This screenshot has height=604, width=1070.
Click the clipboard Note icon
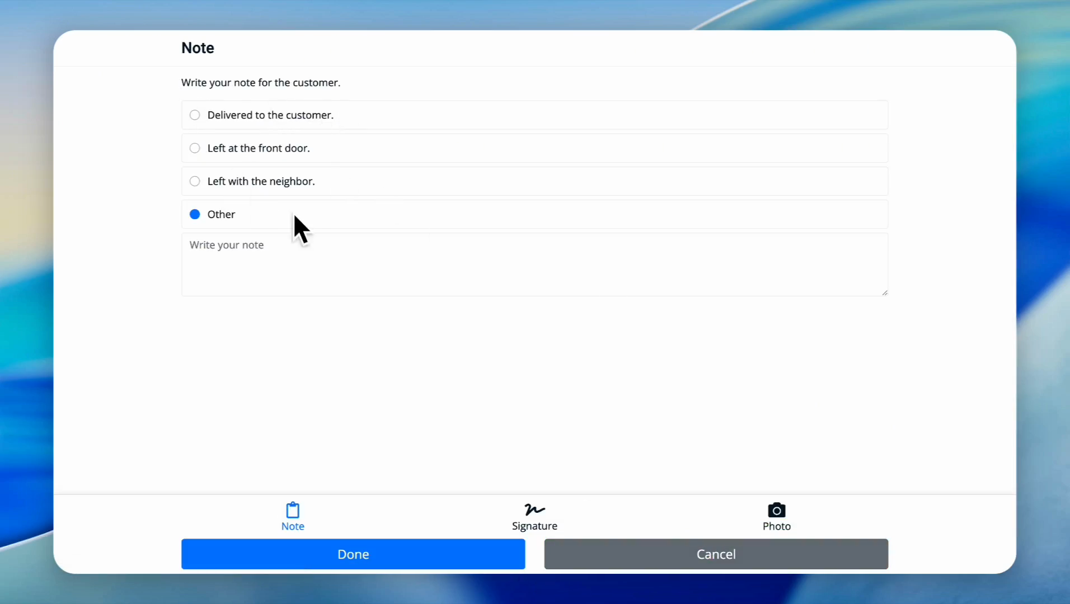click(293, 510)
